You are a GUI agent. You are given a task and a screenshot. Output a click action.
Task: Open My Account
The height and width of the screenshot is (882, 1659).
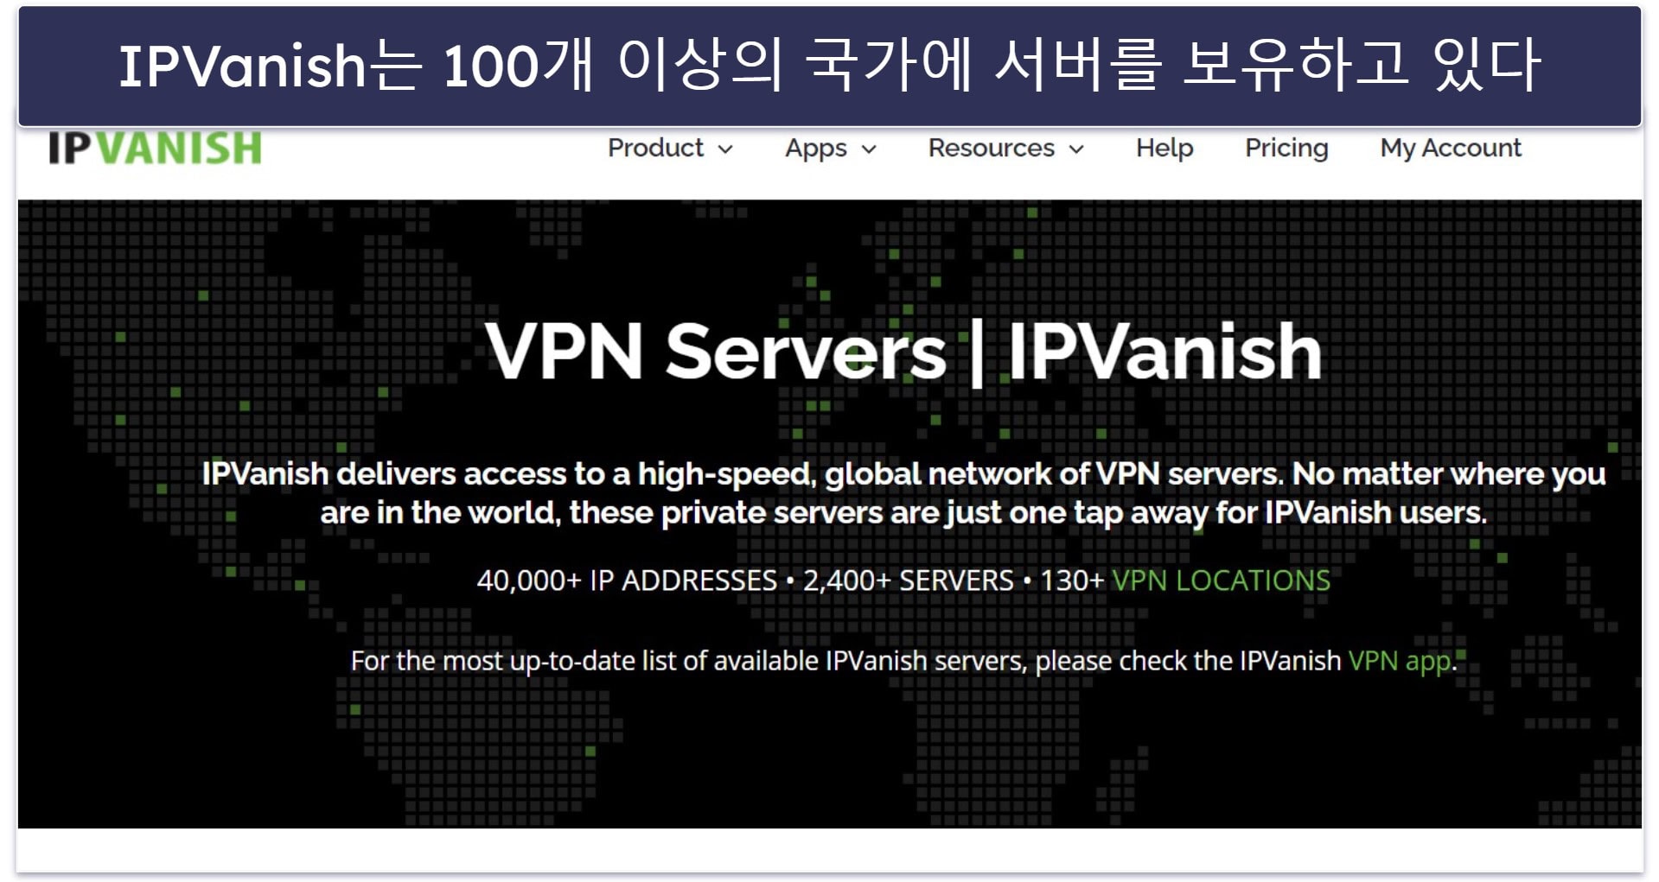[1451, 149]
